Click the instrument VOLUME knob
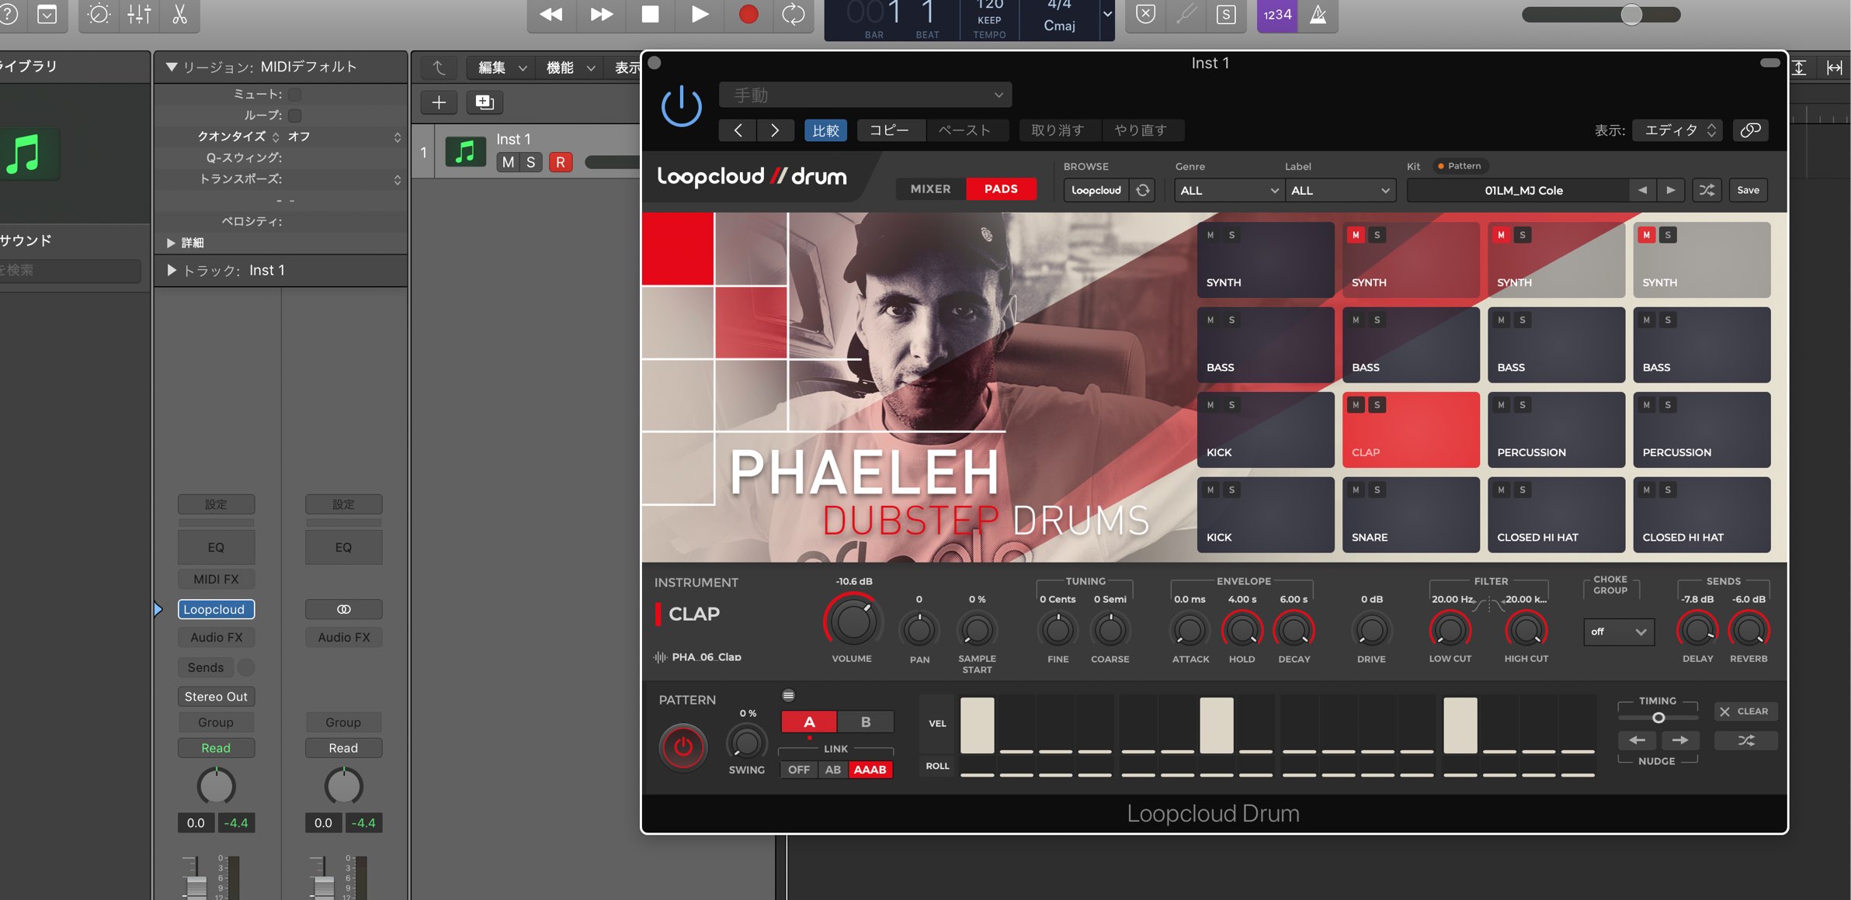This screenshot has width=1851, height=900. pos(853,621)
